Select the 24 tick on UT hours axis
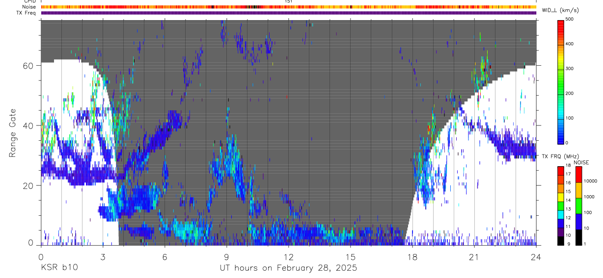603x278 pixels. pos(536,256)
